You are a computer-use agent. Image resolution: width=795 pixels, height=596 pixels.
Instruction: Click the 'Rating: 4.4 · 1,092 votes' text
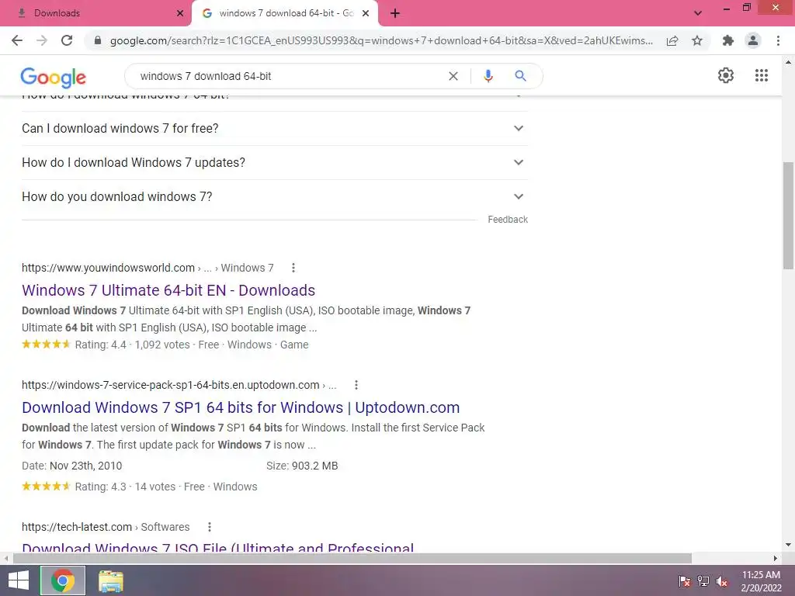(132, 345)
